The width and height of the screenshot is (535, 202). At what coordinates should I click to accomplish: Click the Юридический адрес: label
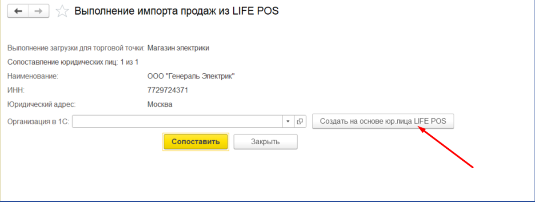pyautogui.click(x=42, y=104)
